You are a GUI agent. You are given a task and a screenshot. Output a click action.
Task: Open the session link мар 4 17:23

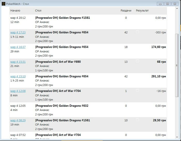click(x=18, y=32)
